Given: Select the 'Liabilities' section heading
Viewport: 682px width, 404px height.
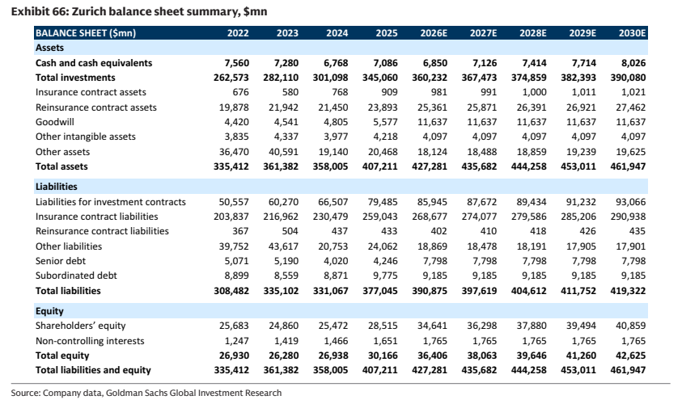Looking at the screenshot, I should [56, 187].
